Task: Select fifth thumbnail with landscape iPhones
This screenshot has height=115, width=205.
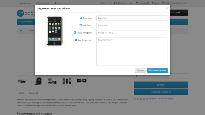Action: (x=81, y=81)
